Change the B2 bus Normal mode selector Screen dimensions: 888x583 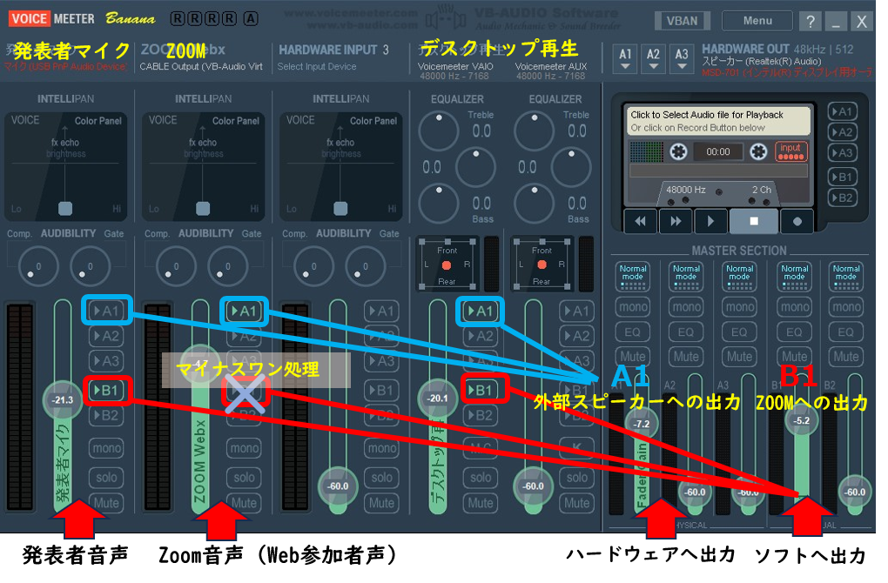pos(846,276)
